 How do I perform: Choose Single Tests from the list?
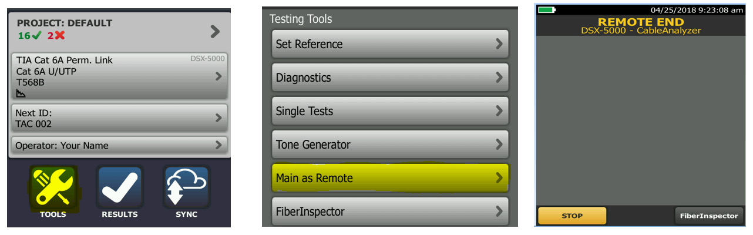tap(390, 111)
